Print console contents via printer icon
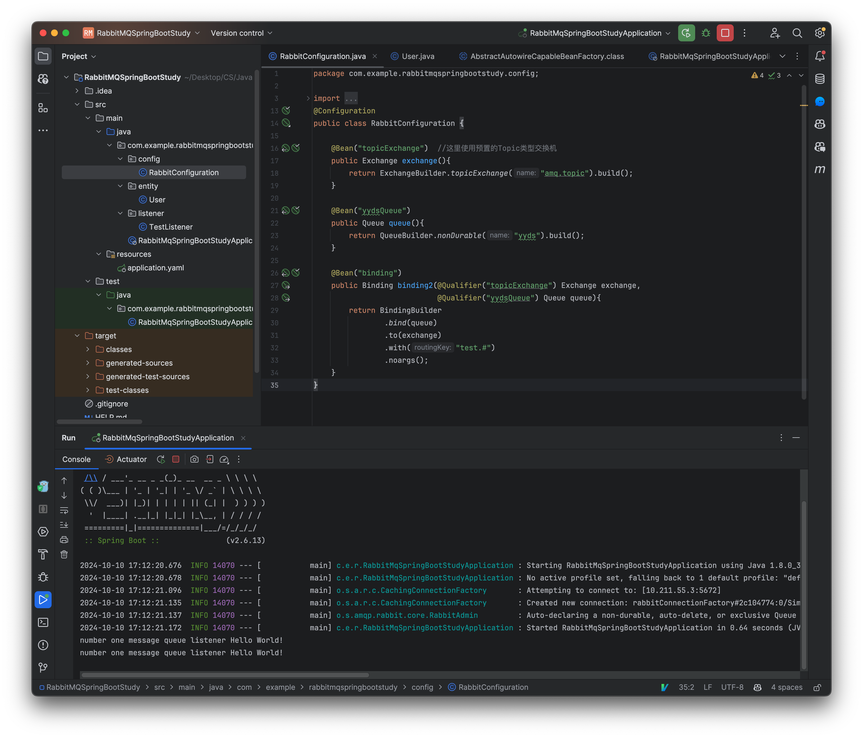 64,539
